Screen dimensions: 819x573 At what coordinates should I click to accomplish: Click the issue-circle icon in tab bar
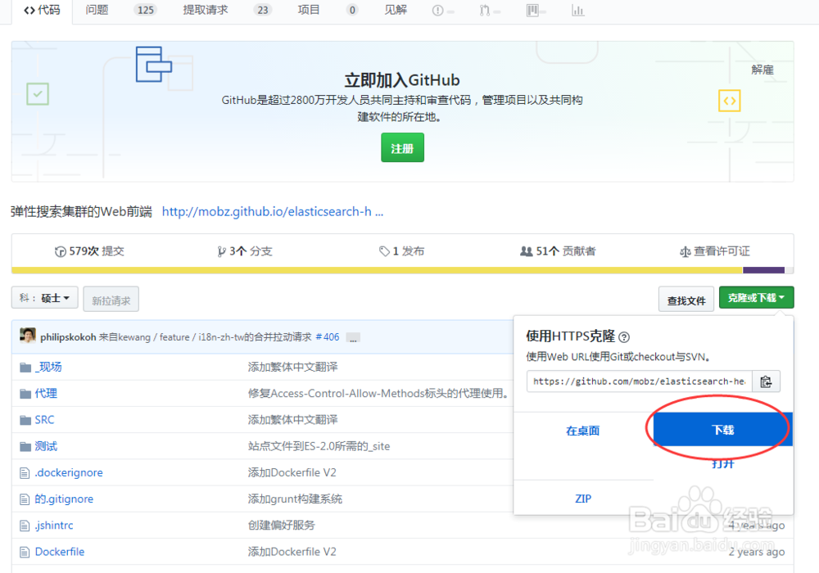[437, 11]
